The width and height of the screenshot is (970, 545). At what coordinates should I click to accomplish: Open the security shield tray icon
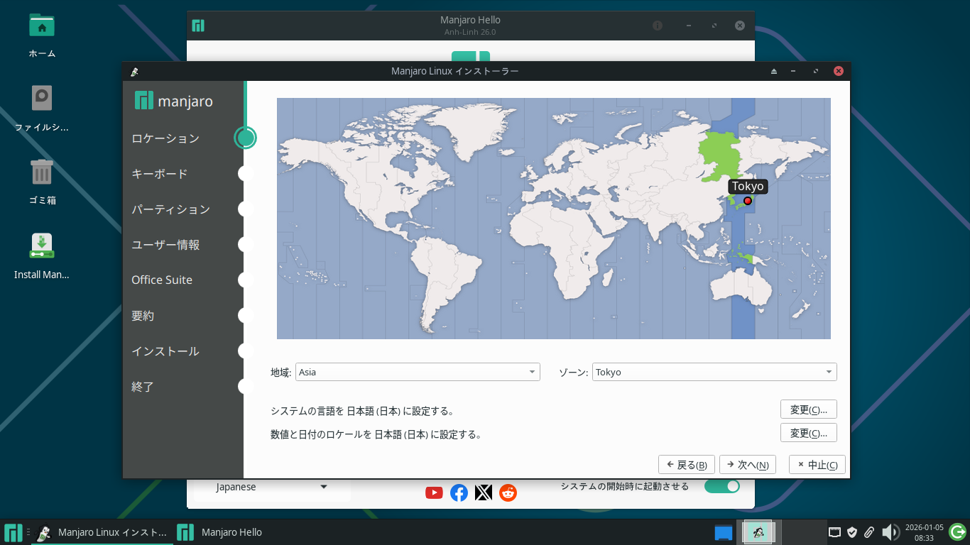tap(852, 532)
